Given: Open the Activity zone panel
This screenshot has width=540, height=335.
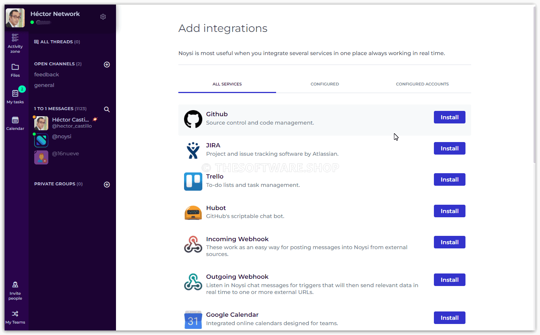Looking at the screenshot, I should [x=15, y=43].
